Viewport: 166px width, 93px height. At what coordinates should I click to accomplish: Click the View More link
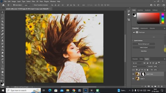click(x=144, y=51)
